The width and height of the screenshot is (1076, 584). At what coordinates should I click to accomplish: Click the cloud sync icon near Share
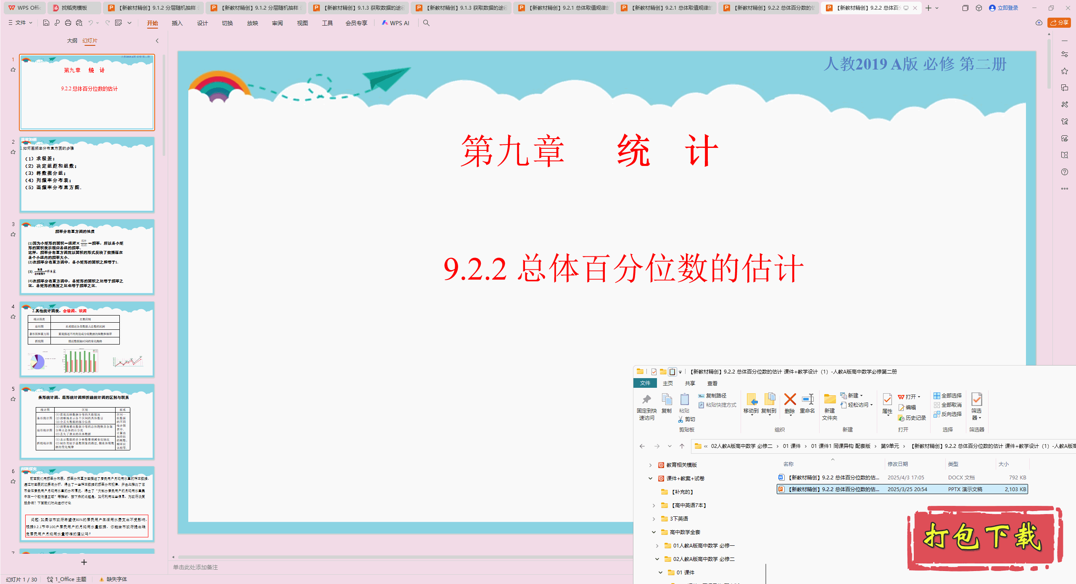(x=1039, y=23)
